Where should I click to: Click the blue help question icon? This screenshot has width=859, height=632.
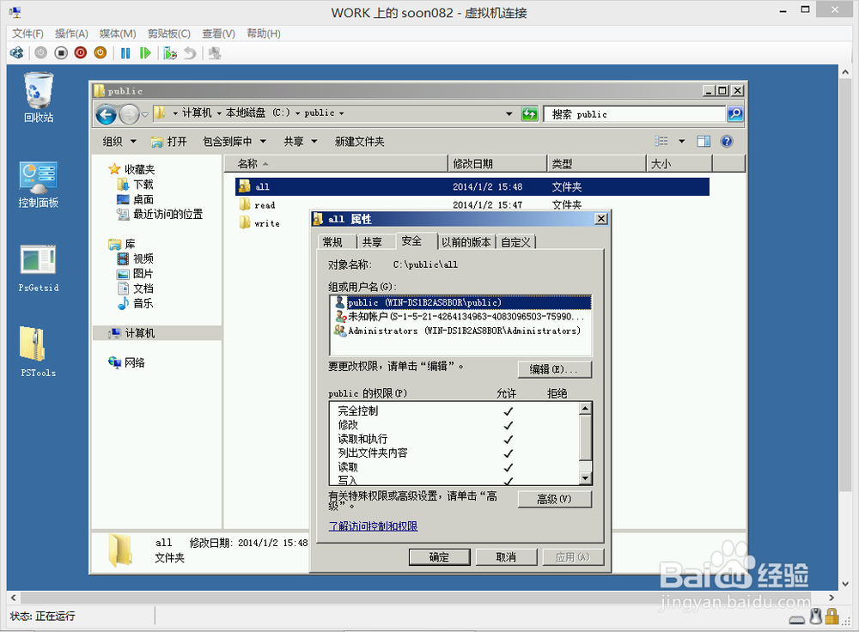pos(727,142)
